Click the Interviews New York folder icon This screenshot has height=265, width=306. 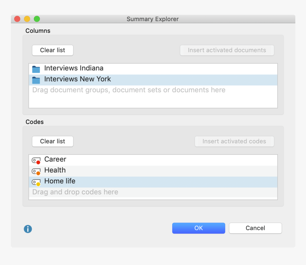[x=36, y=79]
